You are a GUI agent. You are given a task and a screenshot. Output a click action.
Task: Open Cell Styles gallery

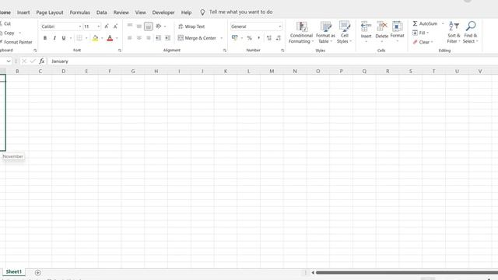pyautogui.click(x=344, y=33)
